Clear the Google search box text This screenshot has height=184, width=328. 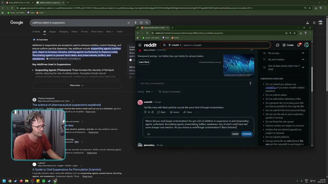(129, 23)
